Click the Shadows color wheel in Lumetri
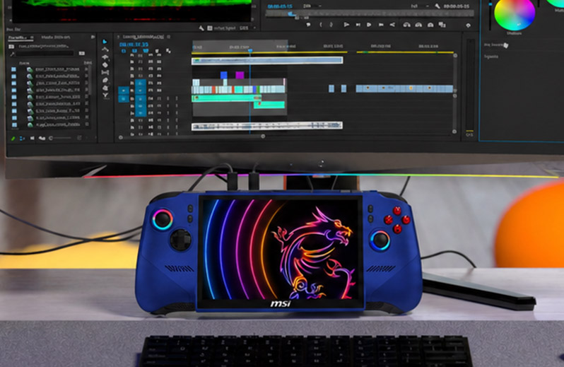 point(515,13)
